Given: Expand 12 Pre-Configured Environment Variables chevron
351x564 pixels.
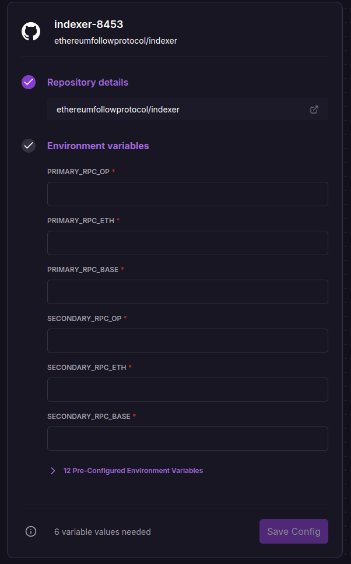Looking at the screenshot, I should click(52, 471).
